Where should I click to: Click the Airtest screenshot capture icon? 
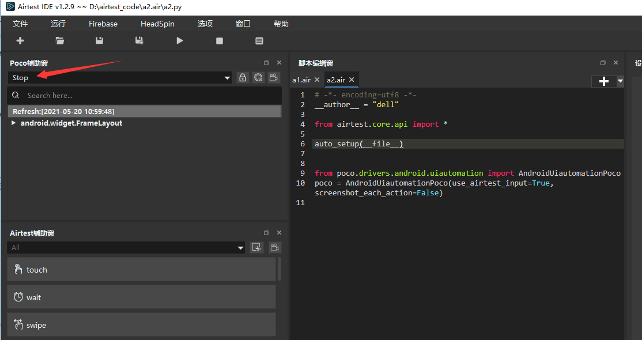click(x=257, y=247)
